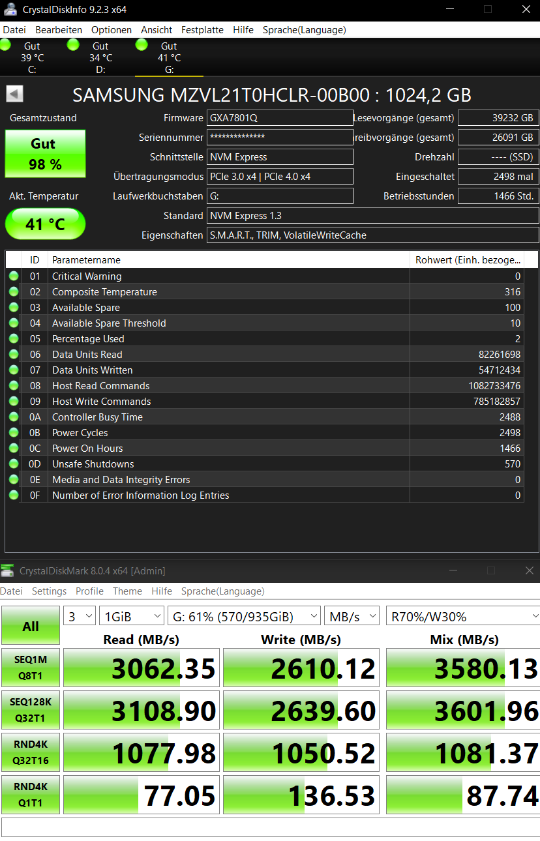The width and height of the screenshot is (540, 841).
Task: Open Sprache(Language) menu in CrystalDiskInfo
Action: 304,30
